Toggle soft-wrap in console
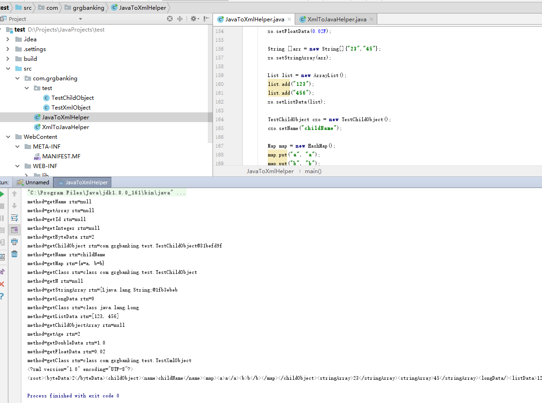 coord(14,218)
